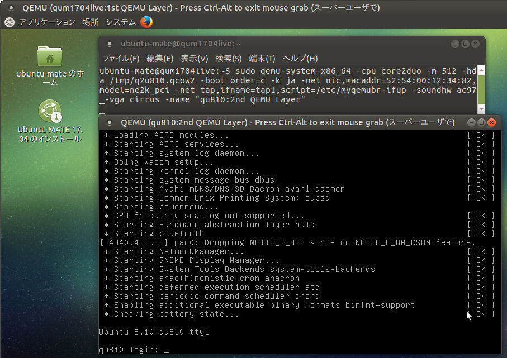Click terminal scrollbar up arrow

(481, 70)
